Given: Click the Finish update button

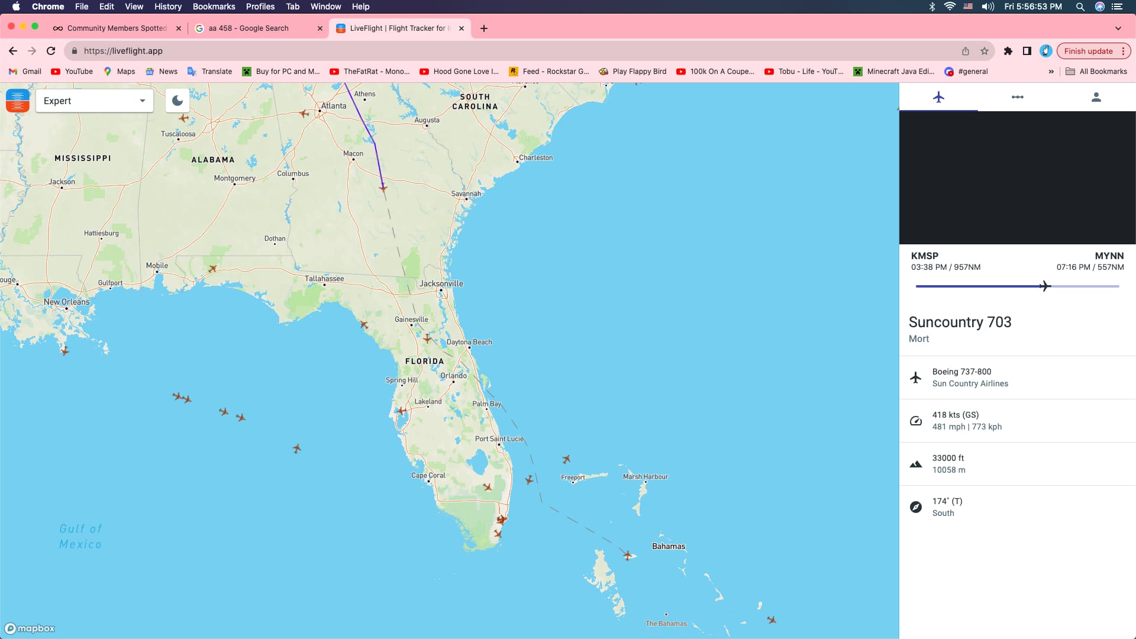Looking at the screenshot, I should tap(1088, 51).
